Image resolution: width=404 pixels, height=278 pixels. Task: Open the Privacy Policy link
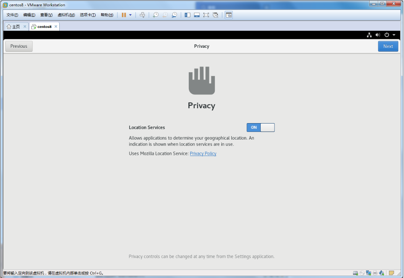pyautogui.click(x=203, y=154)
